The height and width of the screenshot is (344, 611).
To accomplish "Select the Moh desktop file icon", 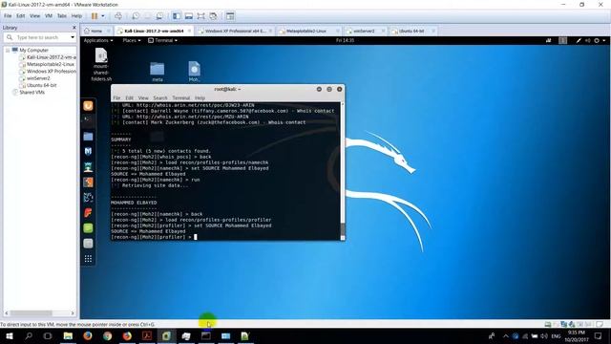I will [x=195, y=72].
